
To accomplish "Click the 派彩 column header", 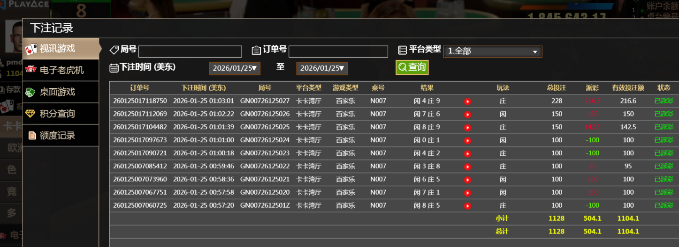I will [x=593, y=87].
